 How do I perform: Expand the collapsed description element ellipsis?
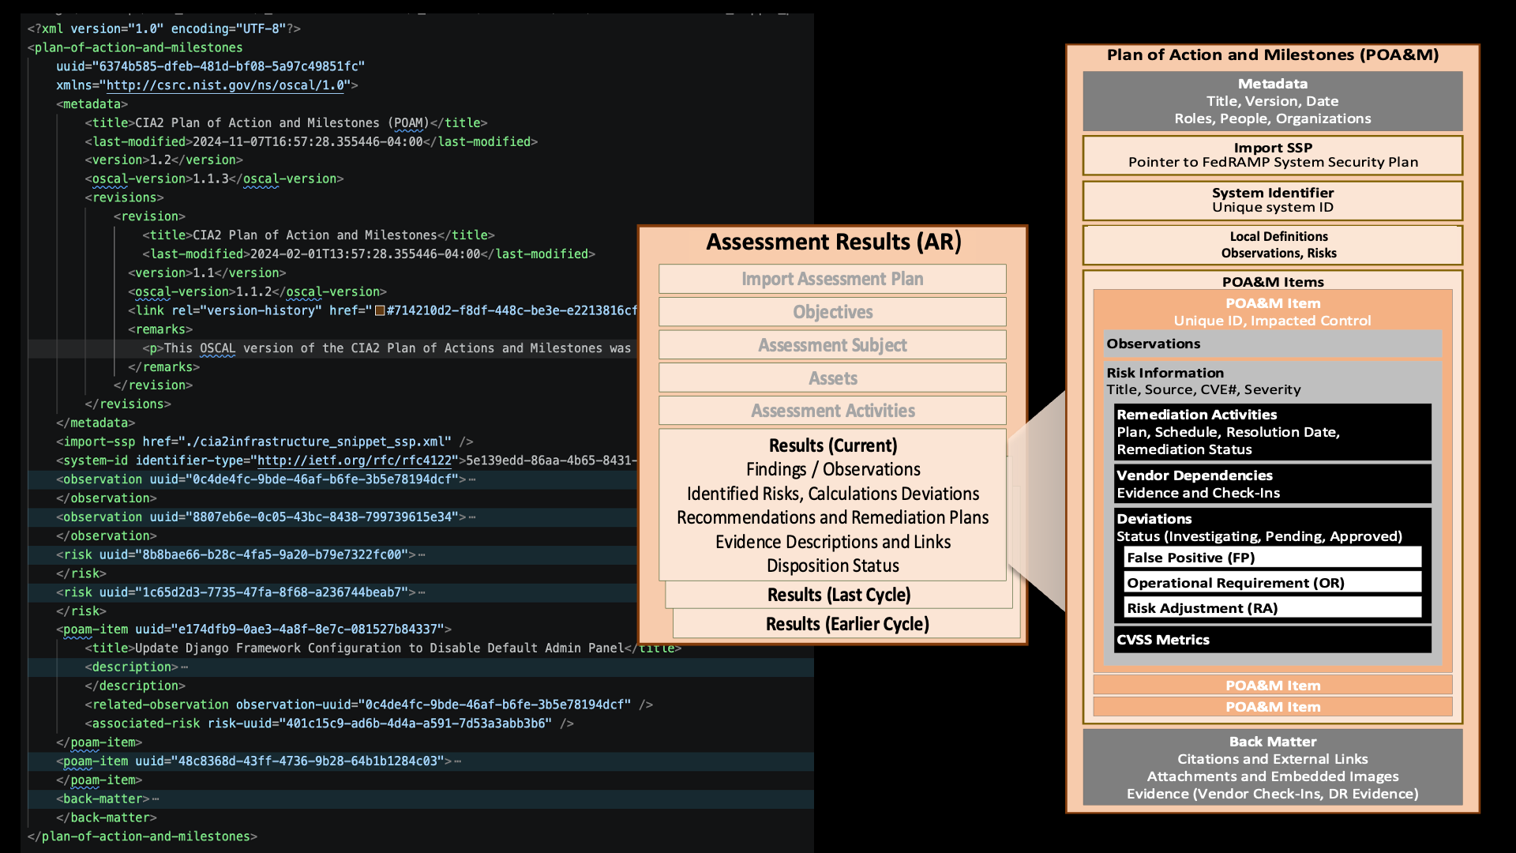click(x=184, y=667)
